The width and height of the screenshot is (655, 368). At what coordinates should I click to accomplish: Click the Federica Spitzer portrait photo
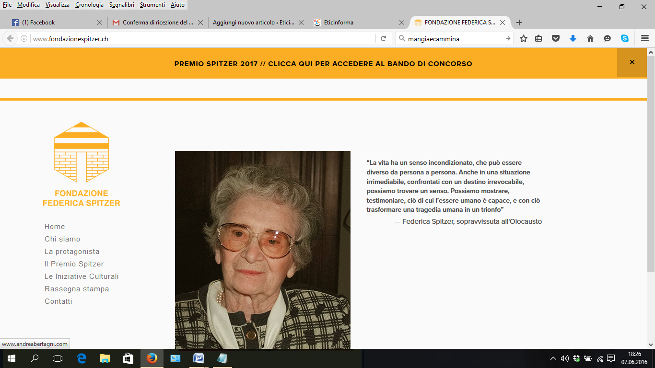point(263,250)
